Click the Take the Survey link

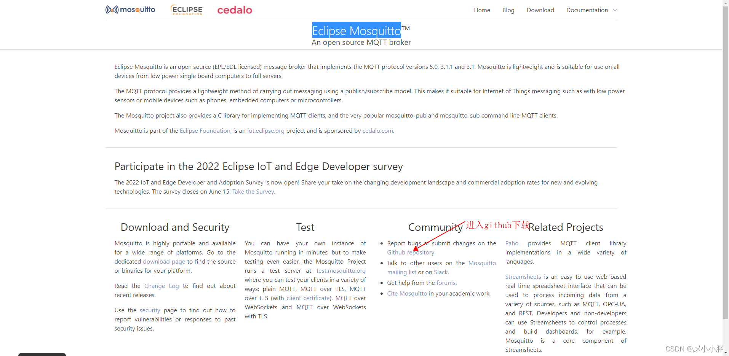[x=253, y=191]
